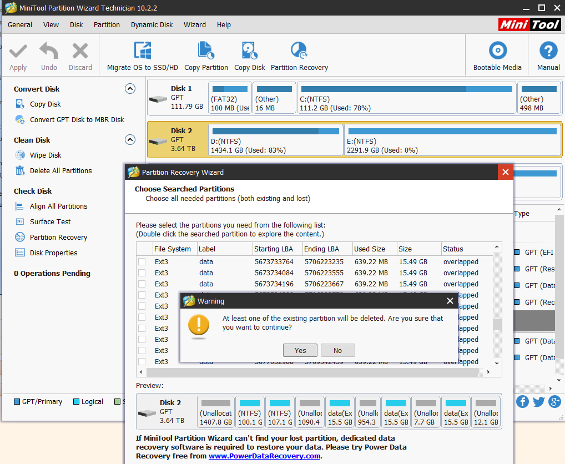Viewport: 565px width, 464px height.
Task: Close the Warning dialog
Action: pos(450,301)
